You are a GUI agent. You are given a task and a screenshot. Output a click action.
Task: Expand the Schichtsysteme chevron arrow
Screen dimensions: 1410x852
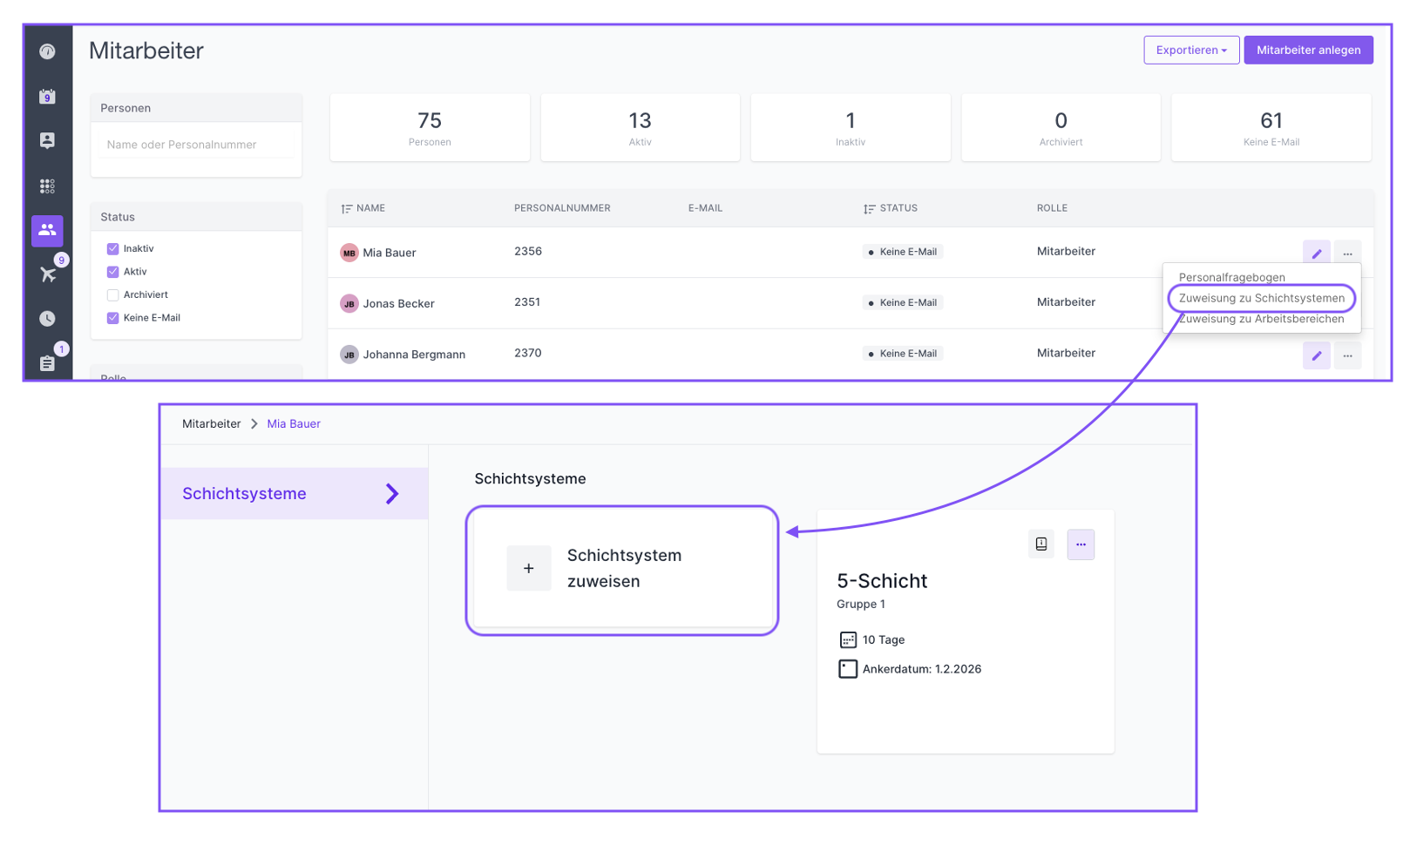tap(392, 494)
